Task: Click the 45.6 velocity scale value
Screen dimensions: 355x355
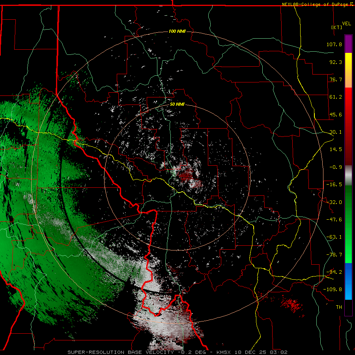Action: (x=336, y=114)
